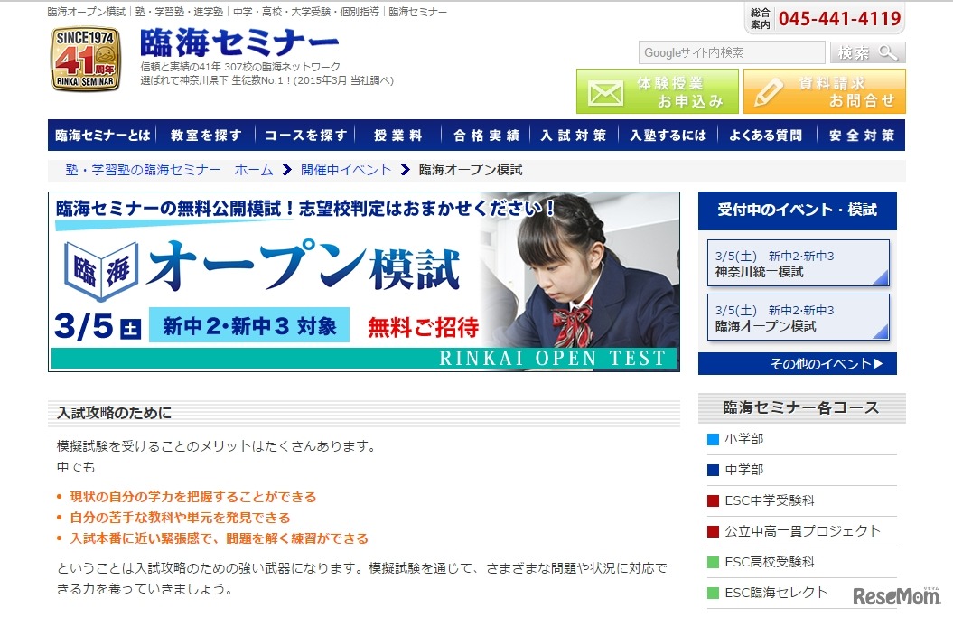Click the 臨海セミナー site title logo
Viewport: 953px width, 617px height.
pos(238,42)
